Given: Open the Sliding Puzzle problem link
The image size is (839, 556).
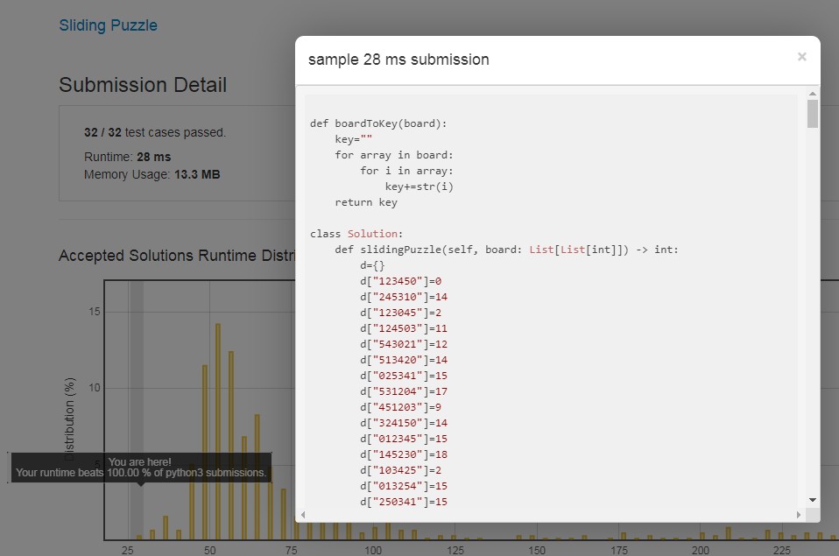Looking at the screenshot, I should click(108, 25).
